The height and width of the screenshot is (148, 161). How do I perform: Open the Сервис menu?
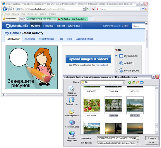43,14
